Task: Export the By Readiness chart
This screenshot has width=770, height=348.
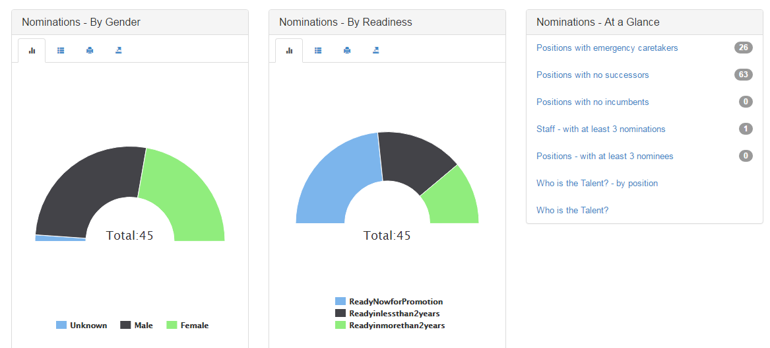Action: 375,50
